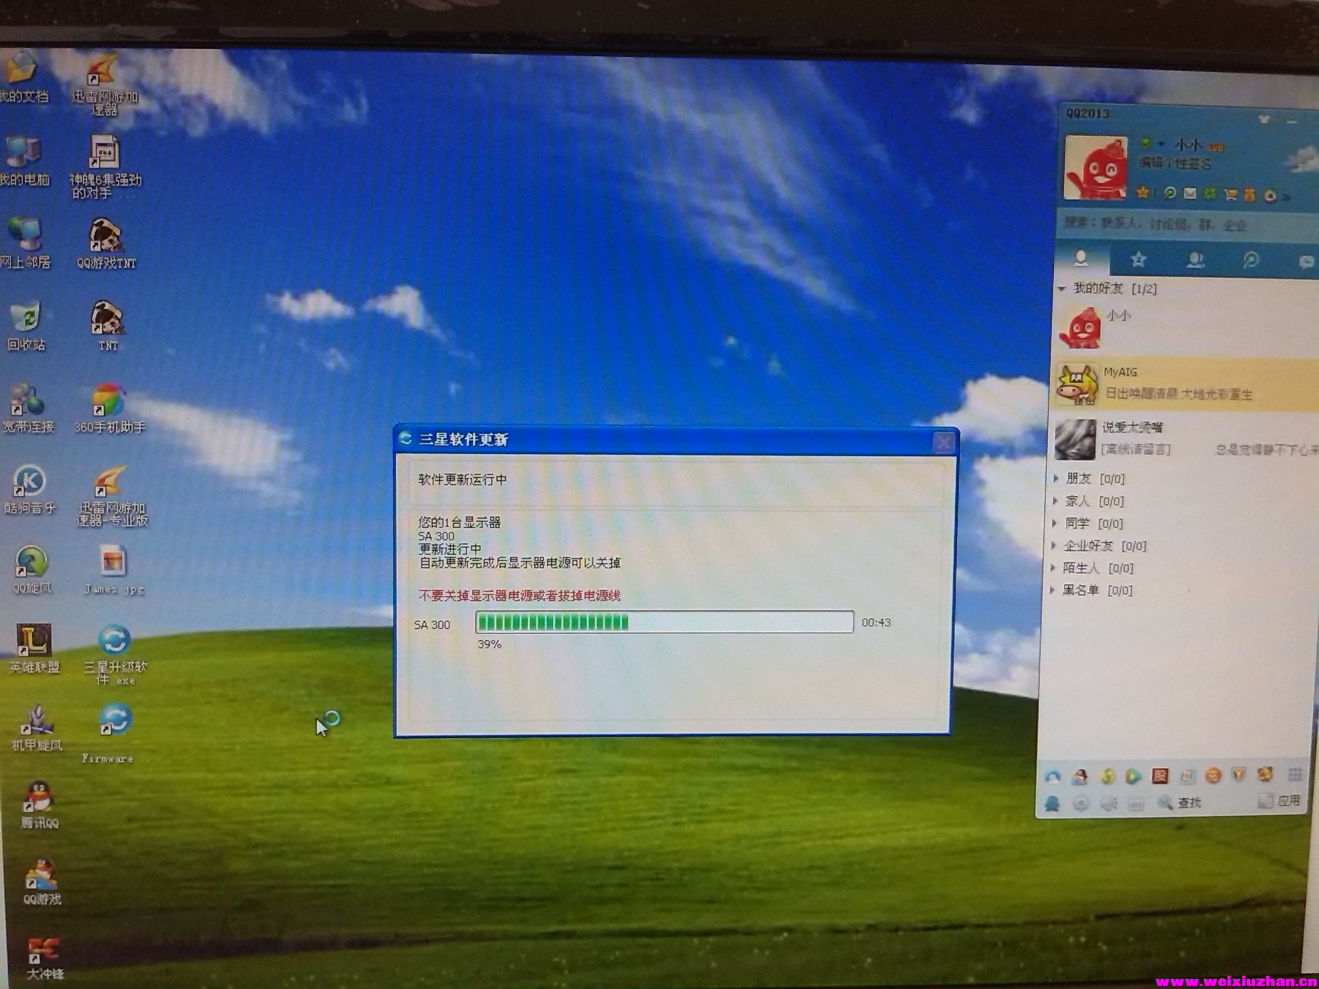1319x989 pixels.
Task: Open the online status dropdown arrow
Action: tap(1160, 144)
